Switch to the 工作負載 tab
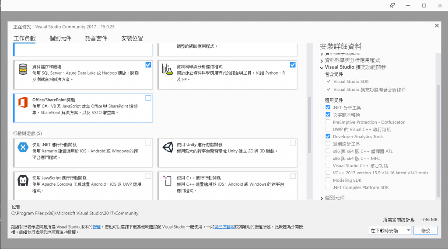448x249 pixels. 24,38
